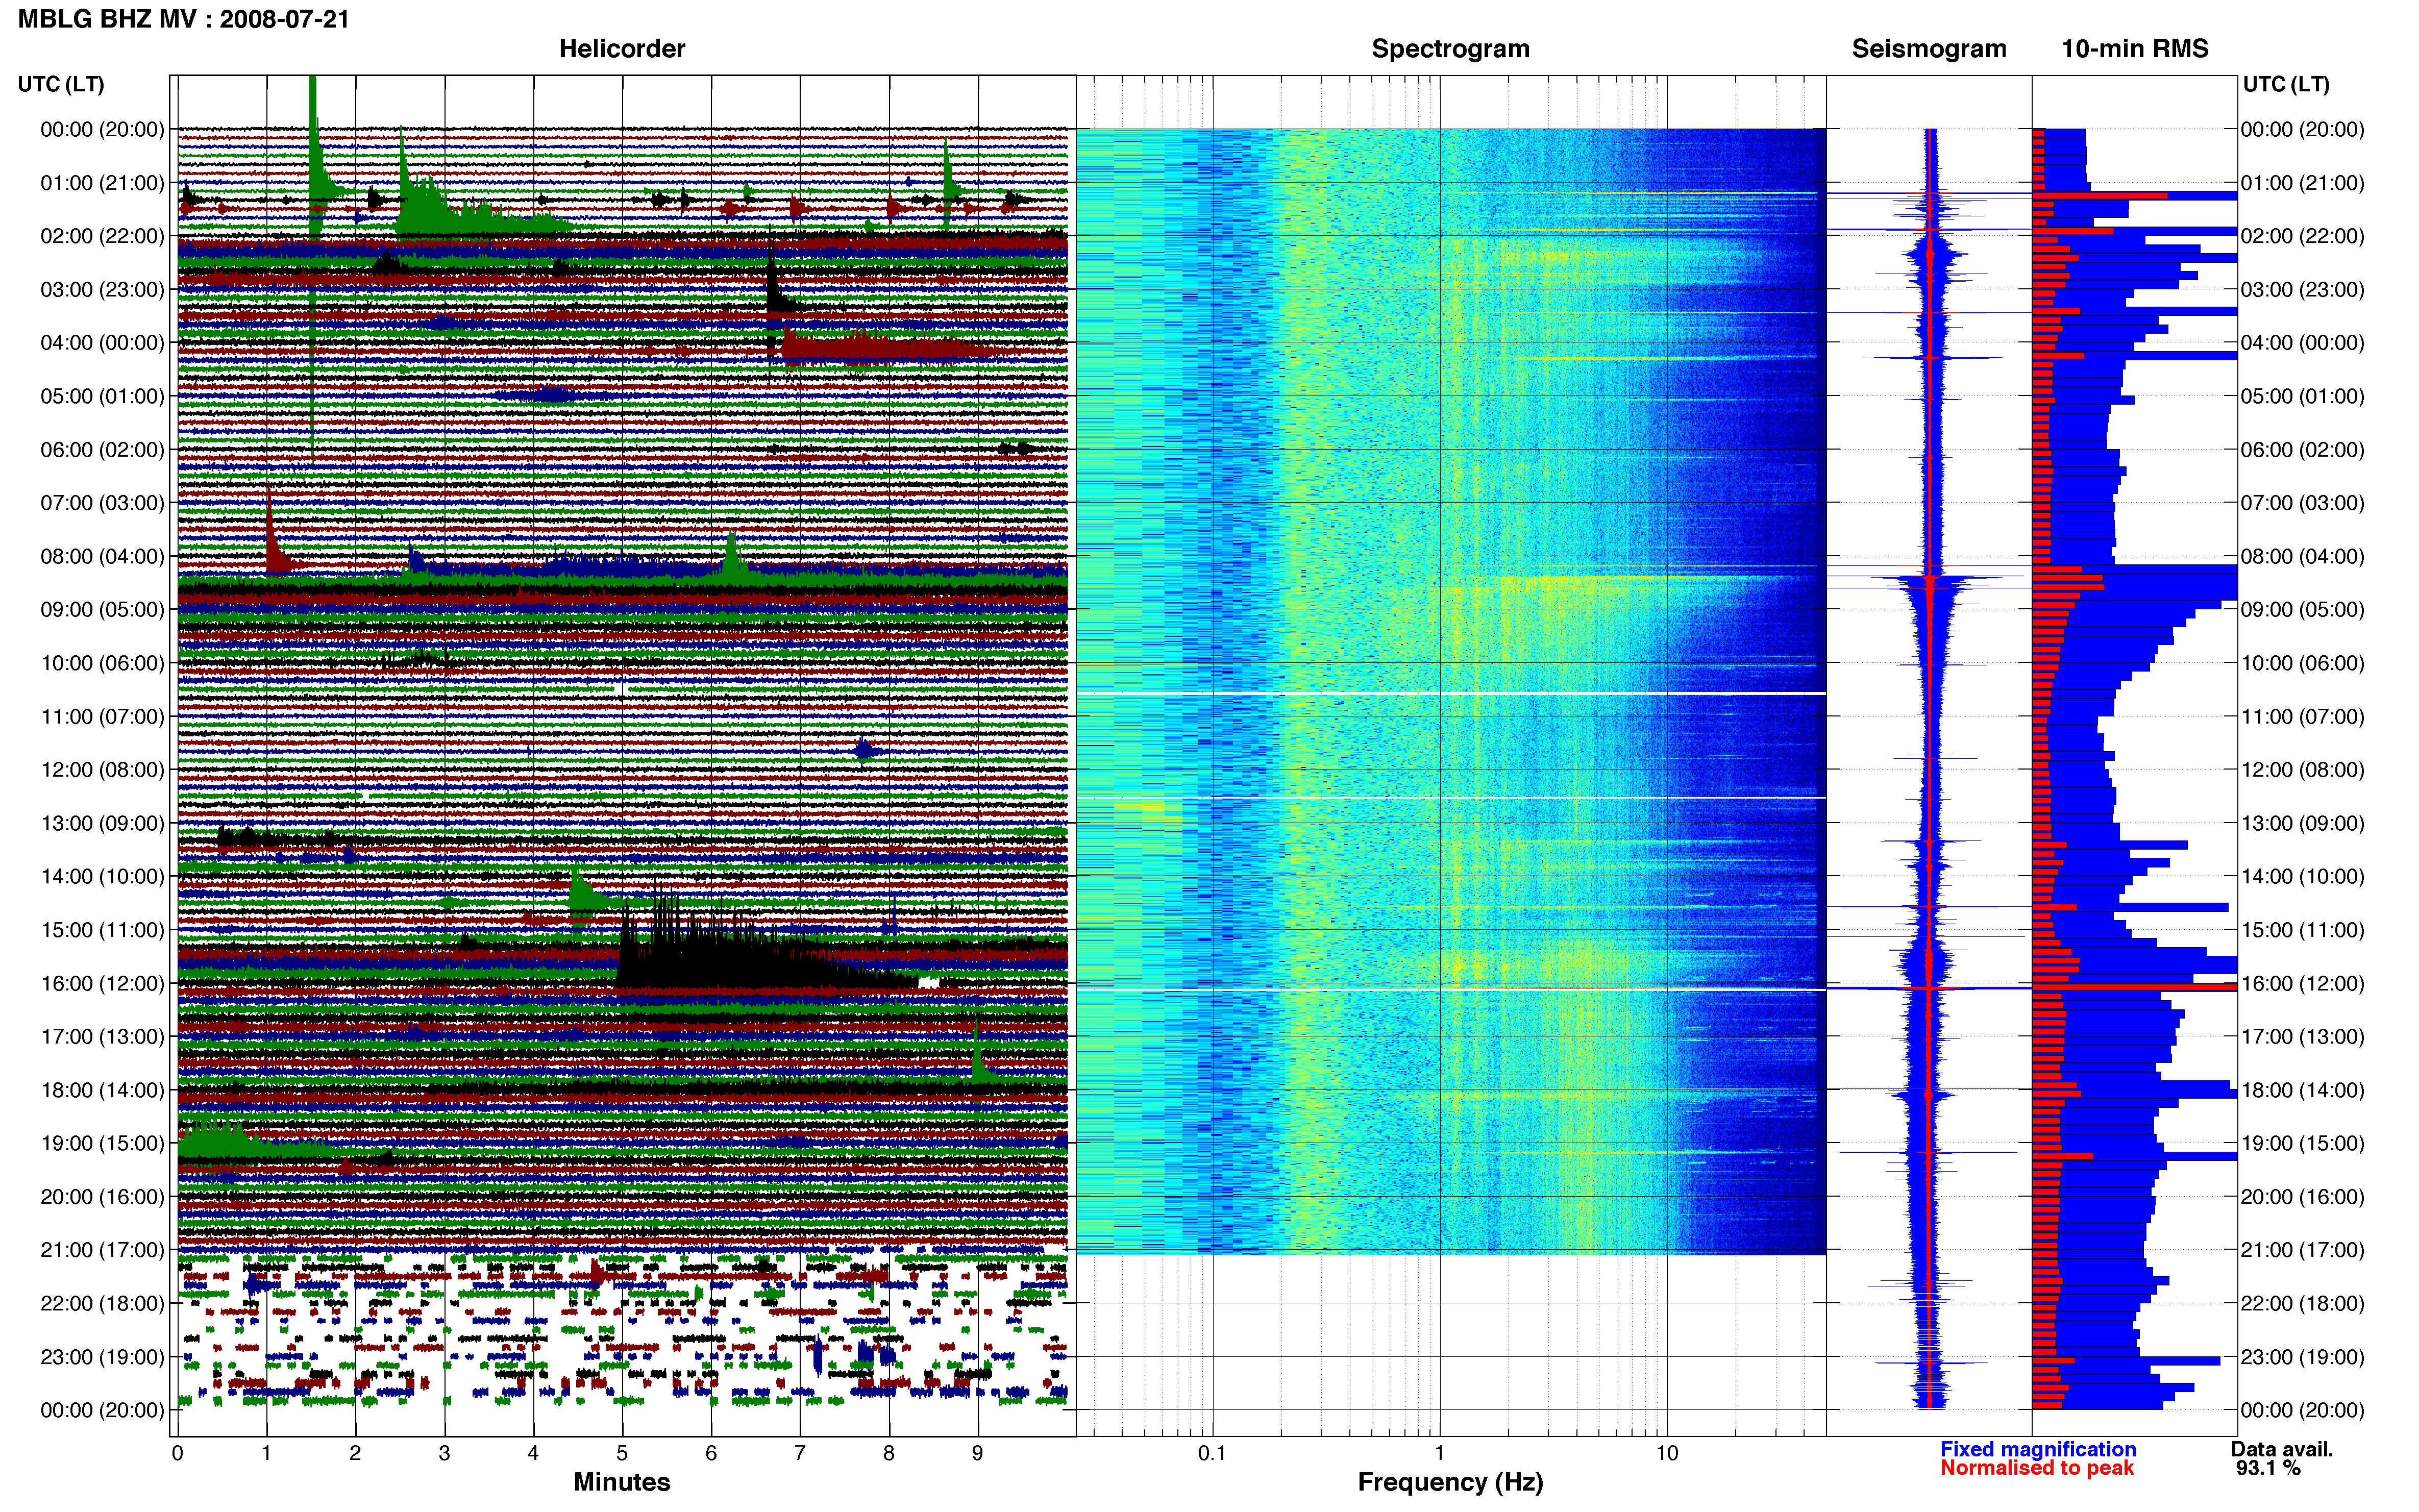Click left-axis time label 06:00 (02:00)

(x=102, y=450)
